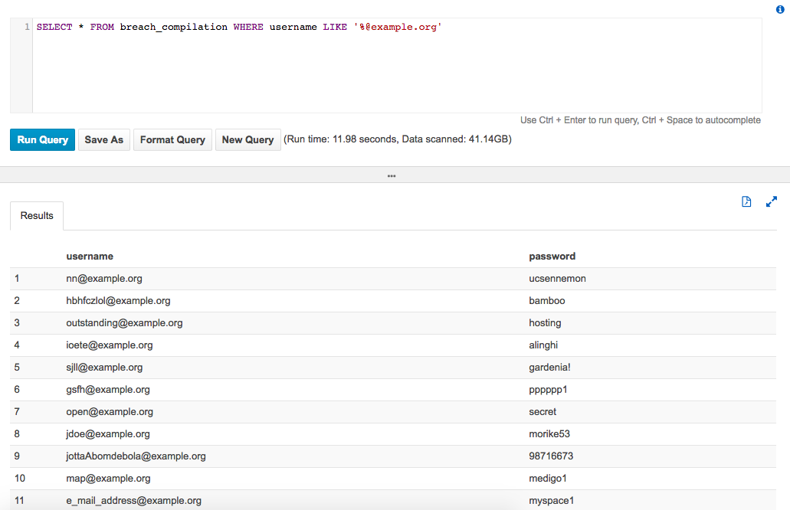Download the results file via the document icon
The width and height of the screenshot is (790, 510).
pyautogui.click(x=746, y=202)
